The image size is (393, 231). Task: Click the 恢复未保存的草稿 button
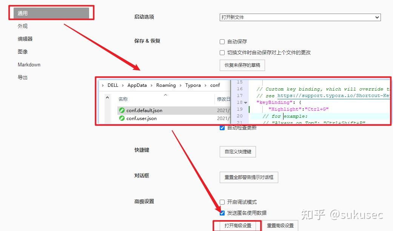[242, 65]
